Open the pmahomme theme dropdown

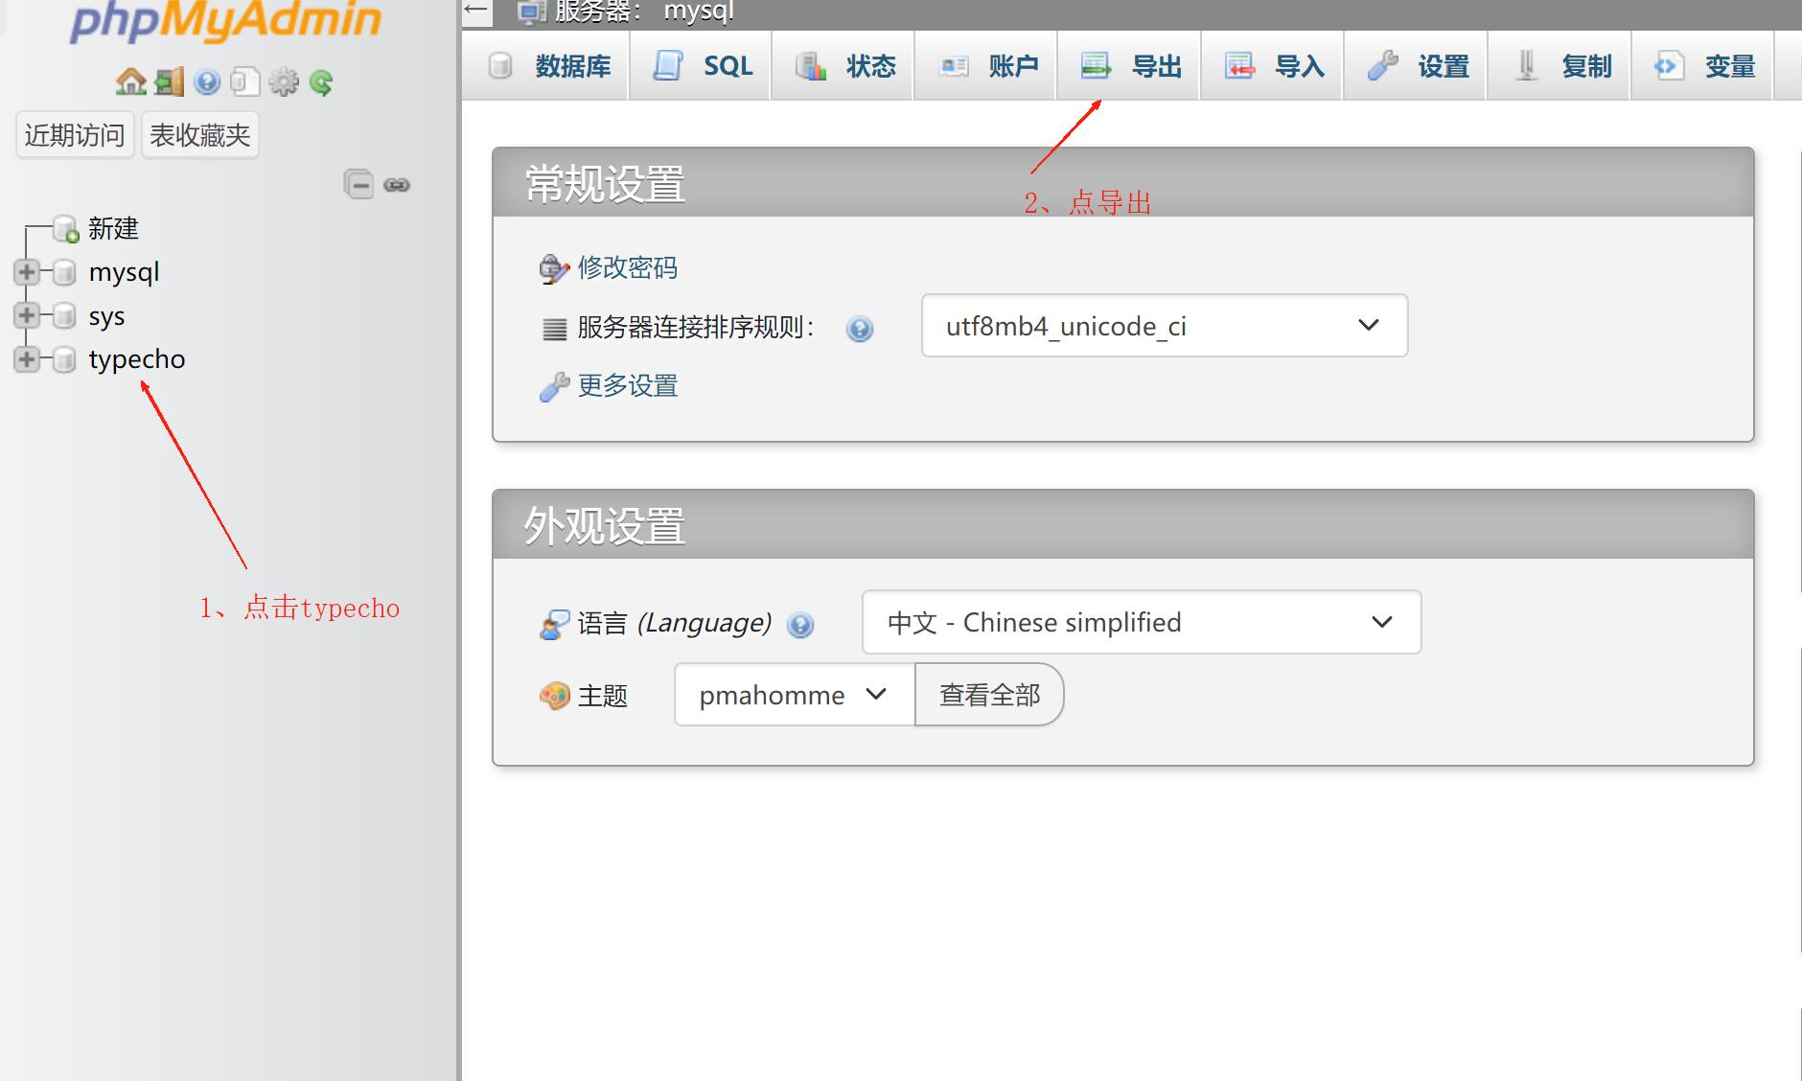[794, 695]
